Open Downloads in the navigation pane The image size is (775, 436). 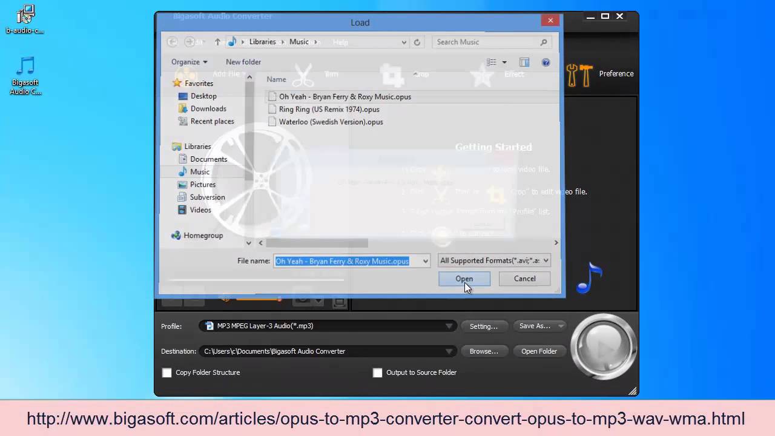click(208, 108)
